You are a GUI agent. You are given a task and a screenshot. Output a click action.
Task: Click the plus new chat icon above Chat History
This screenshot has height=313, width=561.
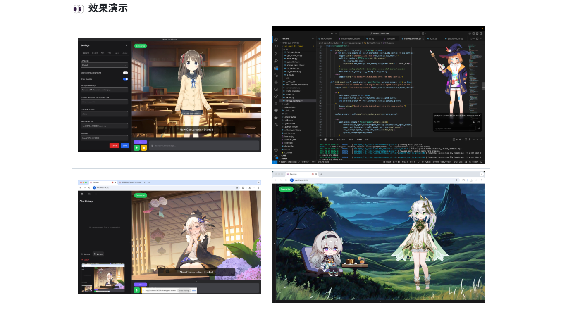pyautogui.click(x=96, y=194)
